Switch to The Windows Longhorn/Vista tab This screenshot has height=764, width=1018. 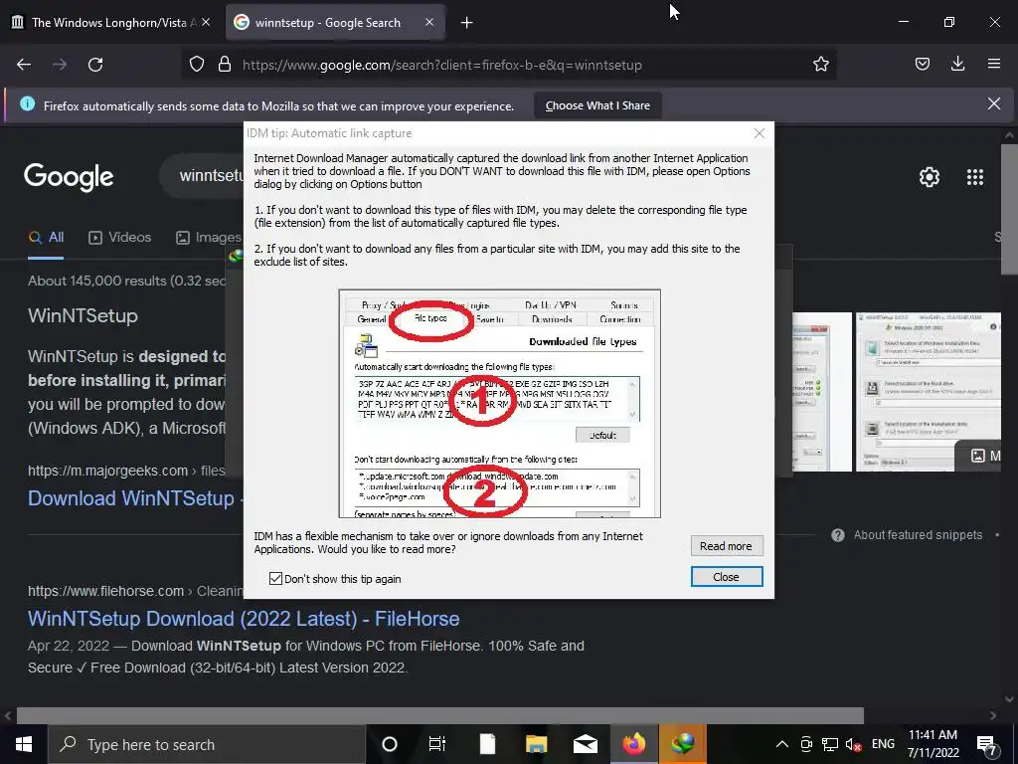[x=111, y=23]
